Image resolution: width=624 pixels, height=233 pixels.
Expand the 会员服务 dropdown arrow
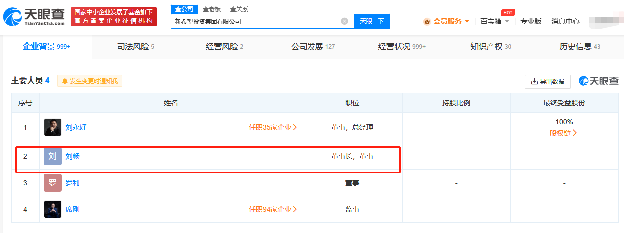tap(467, 21)
